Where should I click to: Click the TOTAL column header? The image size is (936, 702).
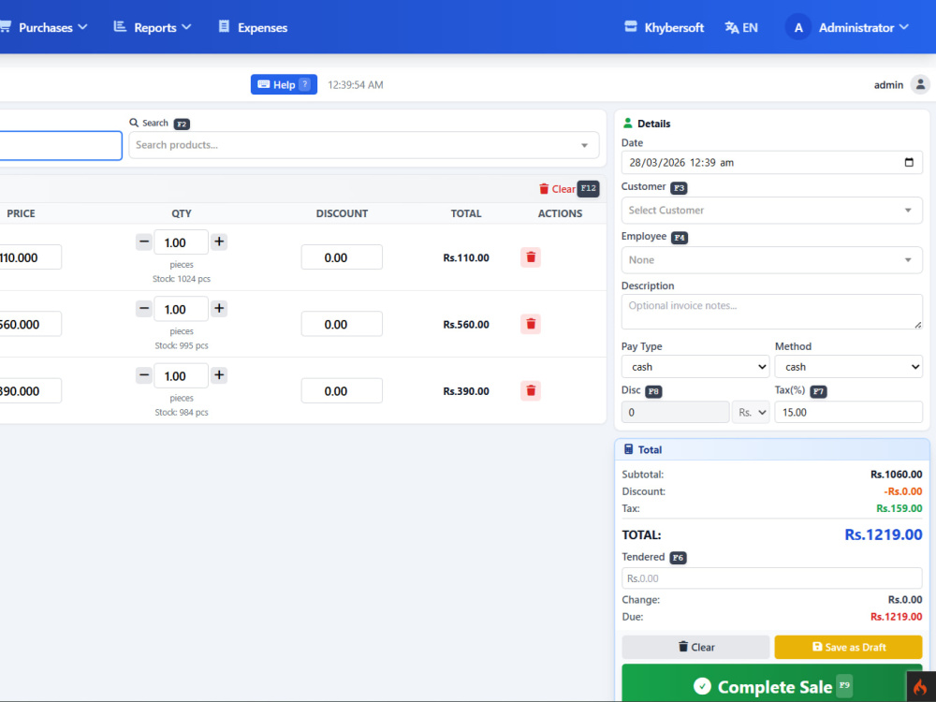coord(465,213)
